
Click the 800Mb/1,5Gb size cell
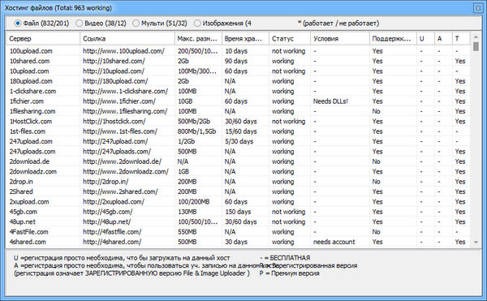click(196, 131)
